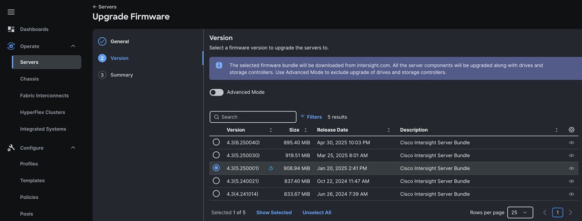The width and height of the screenshot is (582, 221).
Task: Collapse the Configure section chevron
Action: (73, 148)
